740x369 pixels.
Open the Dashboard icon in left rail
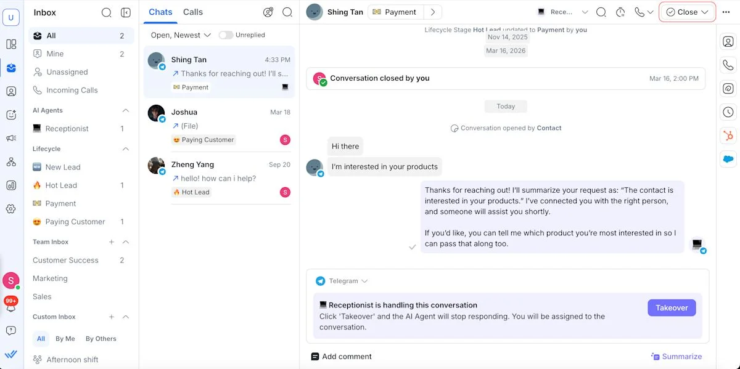click(11, 44)
